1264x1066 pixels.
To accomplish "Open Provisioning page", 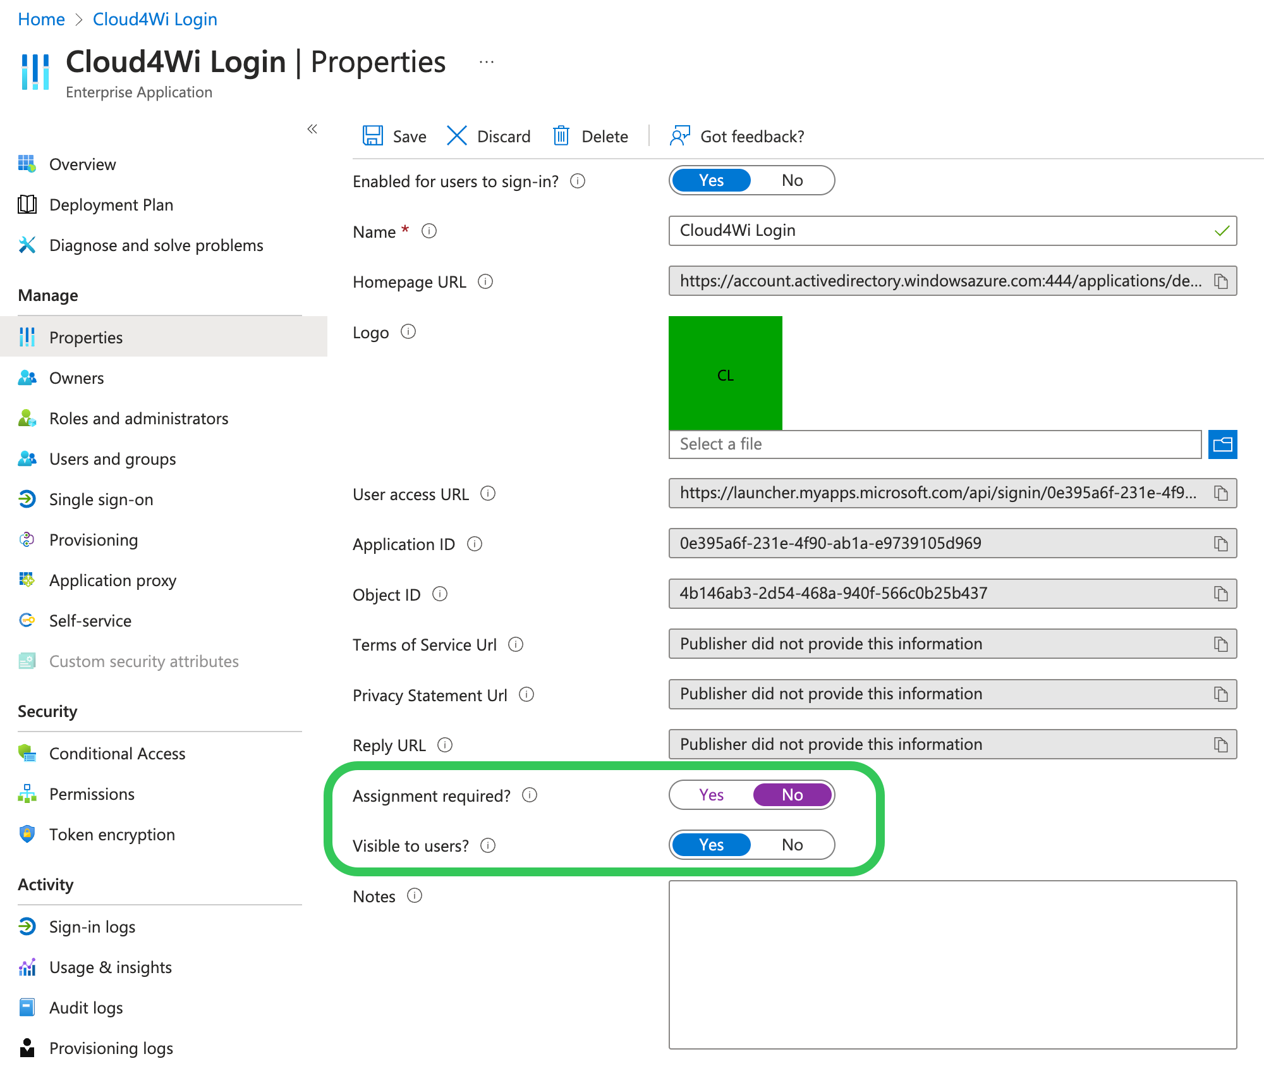I will (x=163, y=540).
